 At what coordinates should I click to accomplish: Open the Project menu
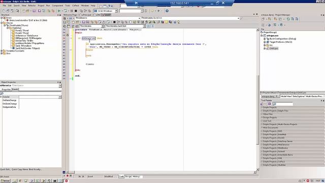(x=41, y=6)
